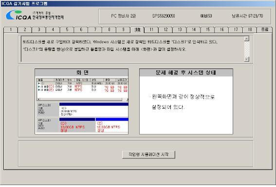Open question tab 3
This screenshot has width=276, height=187.
[x=39, y=30]
